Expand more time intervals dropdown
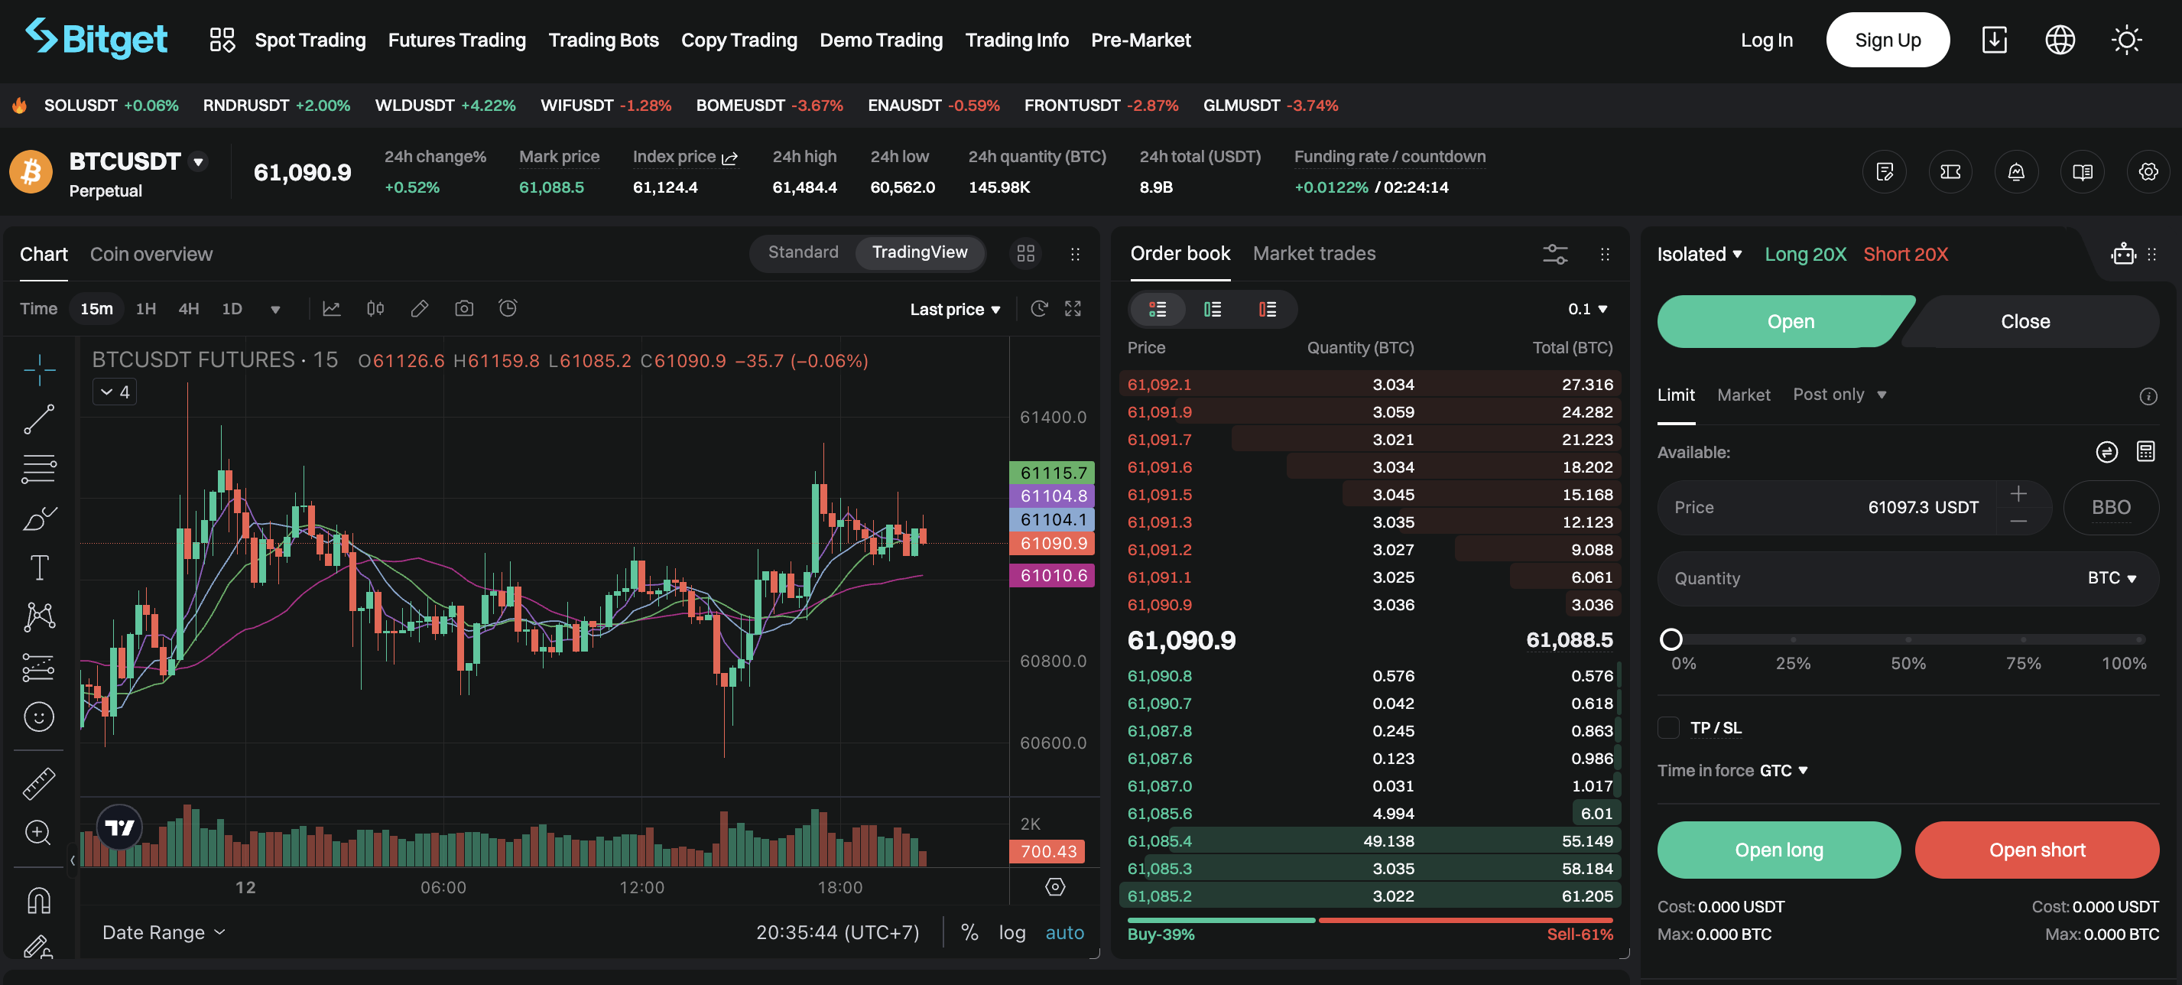 point(274,309)
